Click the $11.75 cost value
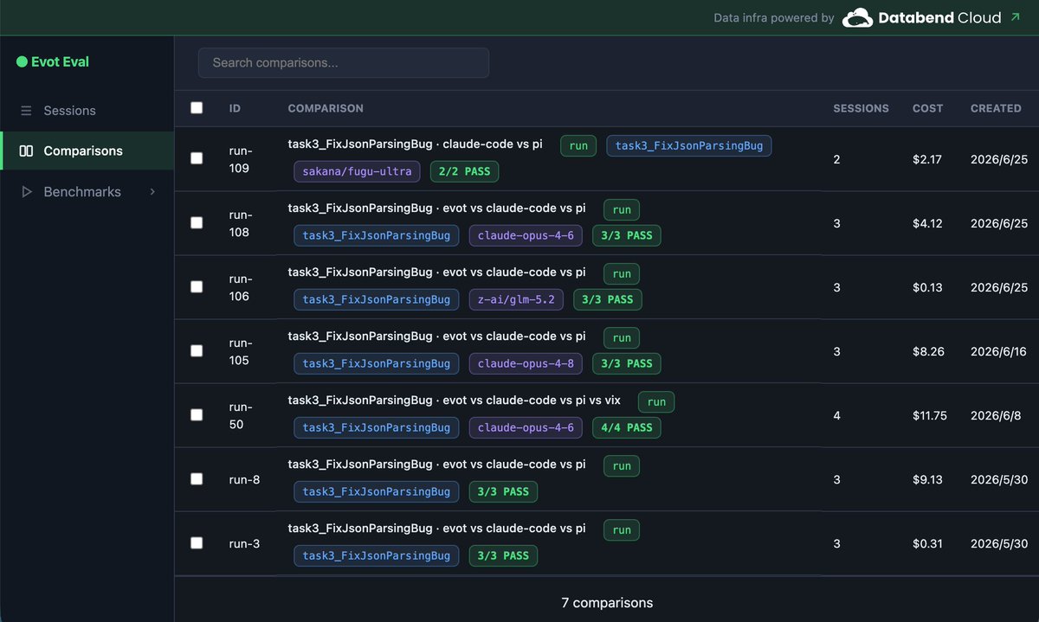The height and width of the screenshot is (622, 1039). [x=930, y=415]
